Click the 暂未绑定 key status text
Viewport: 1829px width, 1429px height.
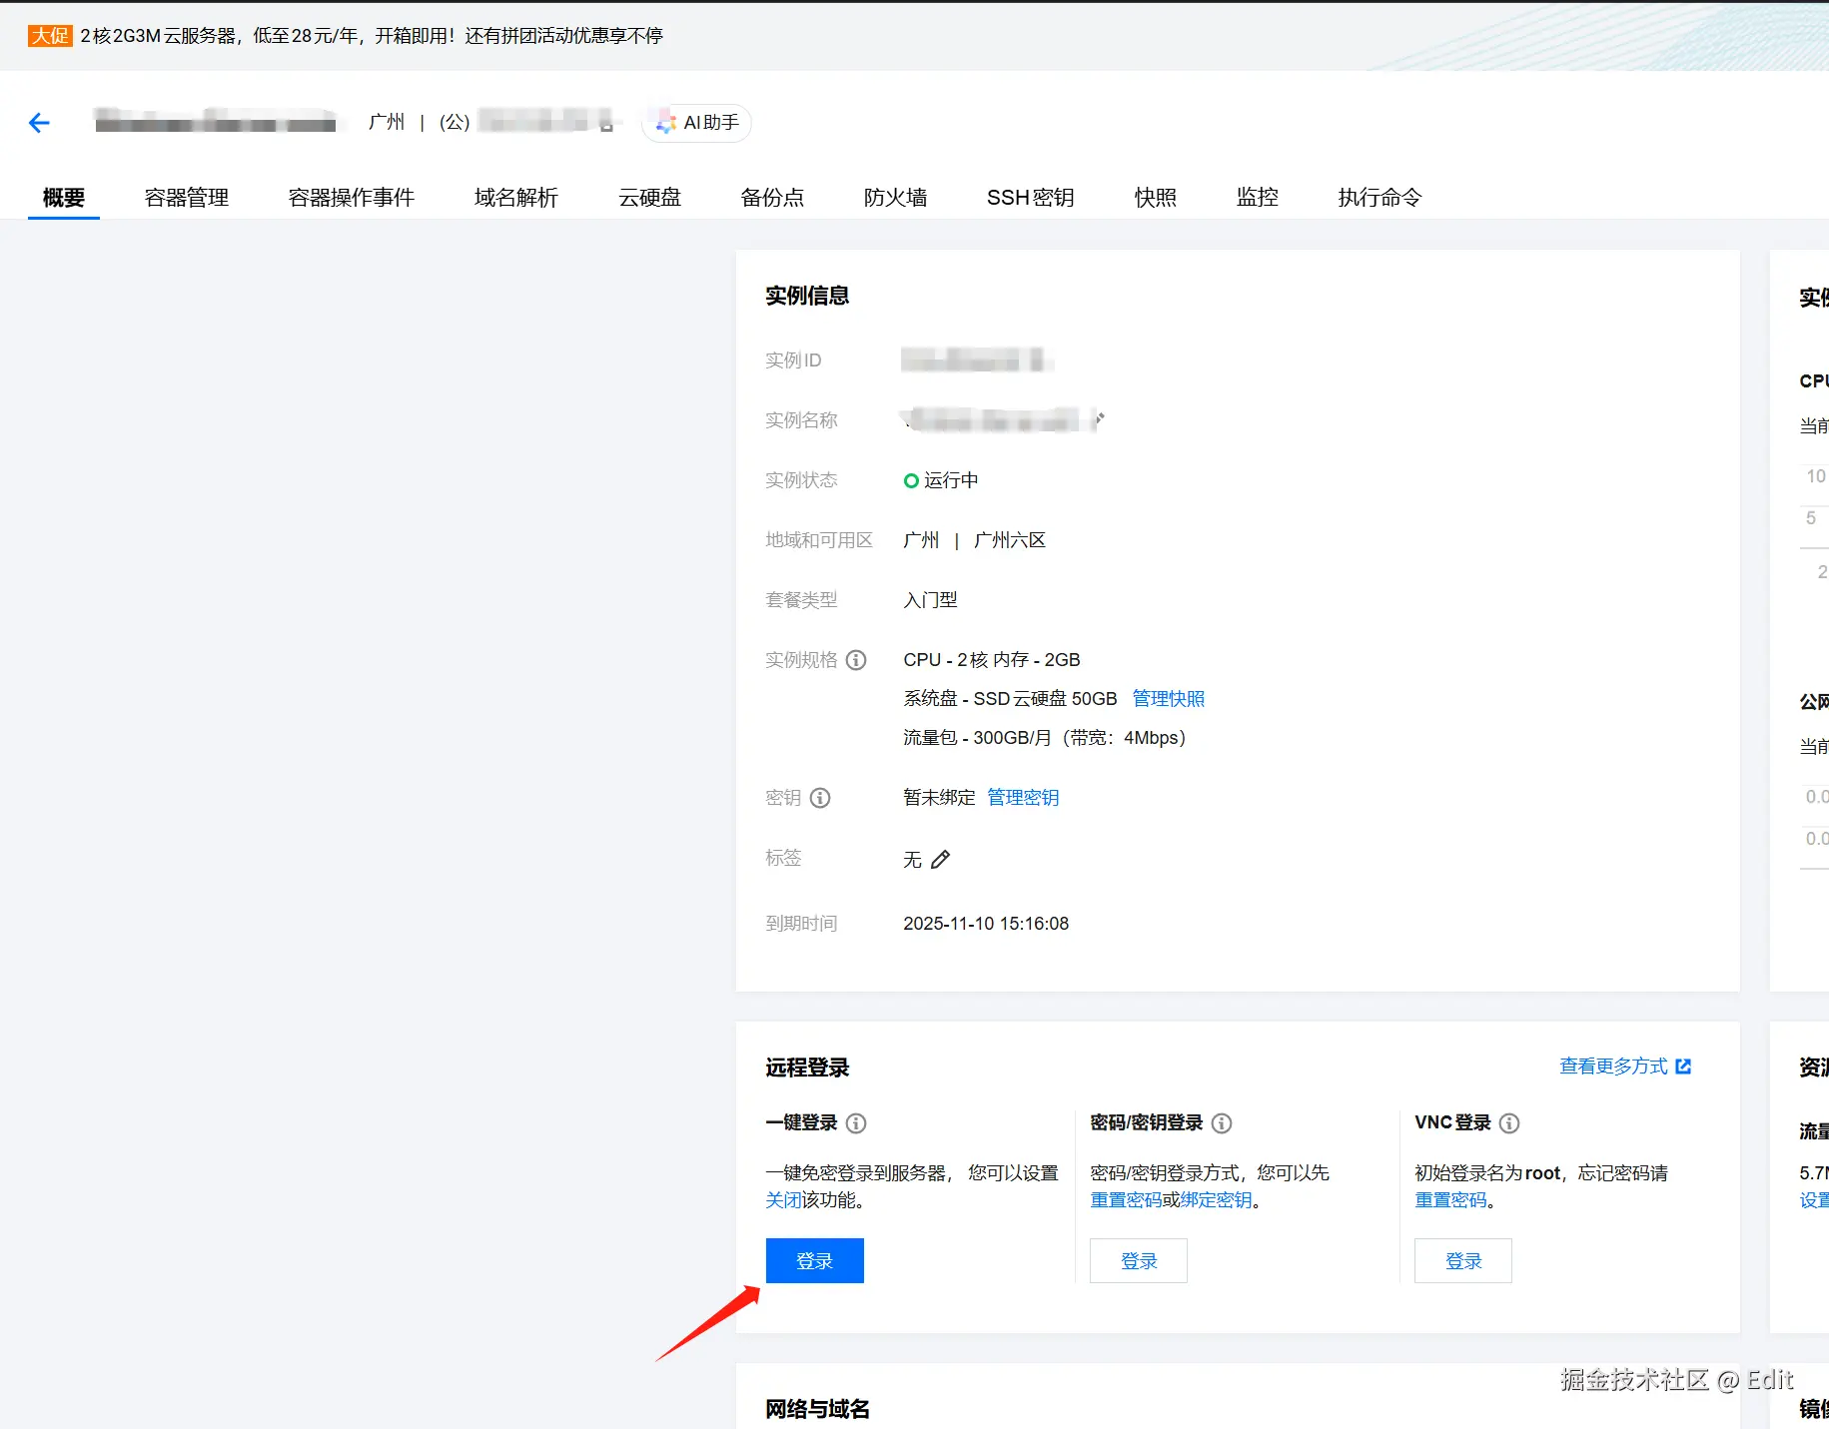coord(939,798)
